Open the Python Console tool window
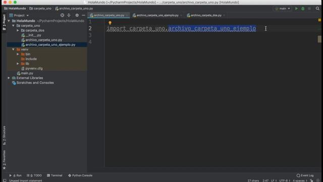This screenshot has height=182, width=323. (x=80, y=175)
